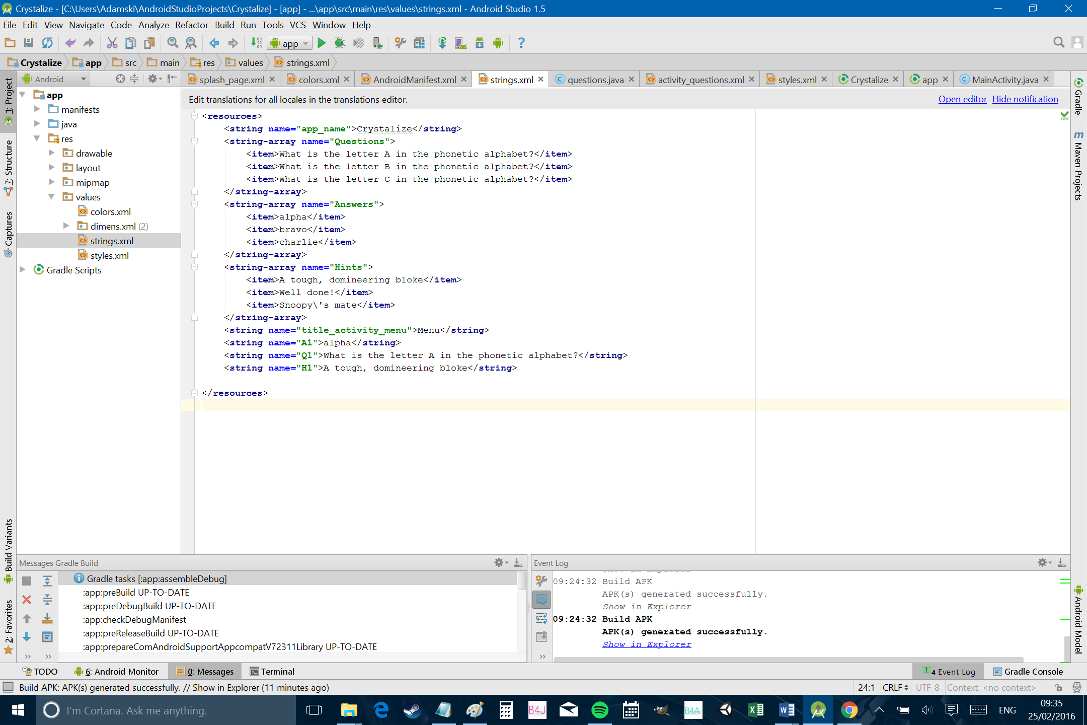The height and width of the screenshot is (725, 1087).
Task: Make project using the build arrow icon
Action: click(256, 43)
